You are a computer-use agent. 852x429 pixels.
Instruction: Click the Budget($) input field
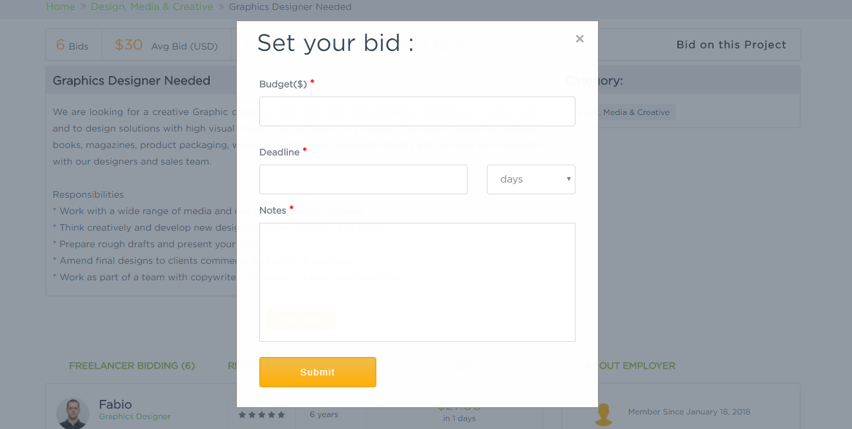click(x=417, y=111)
